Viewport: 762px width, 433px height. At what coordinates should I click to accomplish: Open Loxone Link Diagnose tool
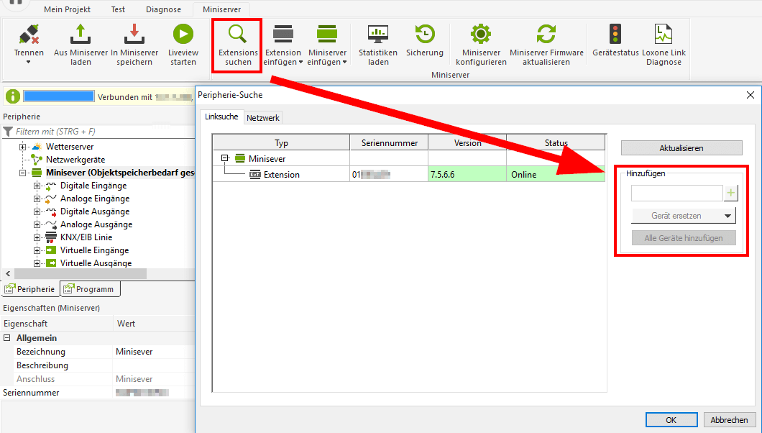pyautogui.click(x=664, y=34)
